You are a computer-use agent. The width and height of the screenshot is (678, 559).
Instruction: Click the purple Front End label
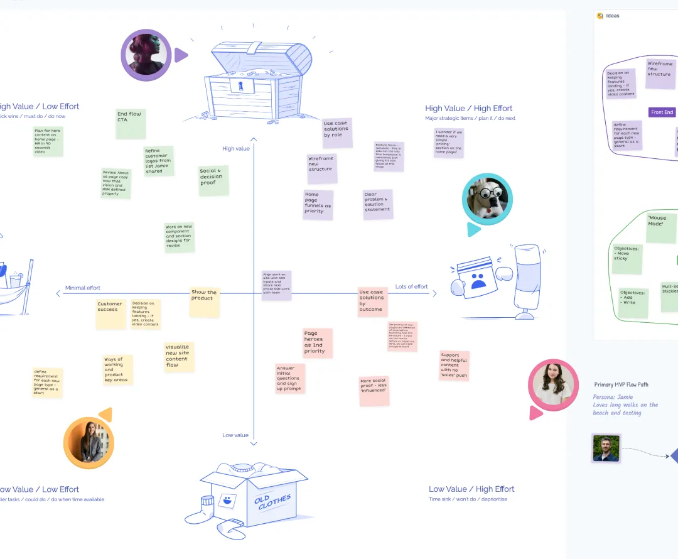click(662, 112)
